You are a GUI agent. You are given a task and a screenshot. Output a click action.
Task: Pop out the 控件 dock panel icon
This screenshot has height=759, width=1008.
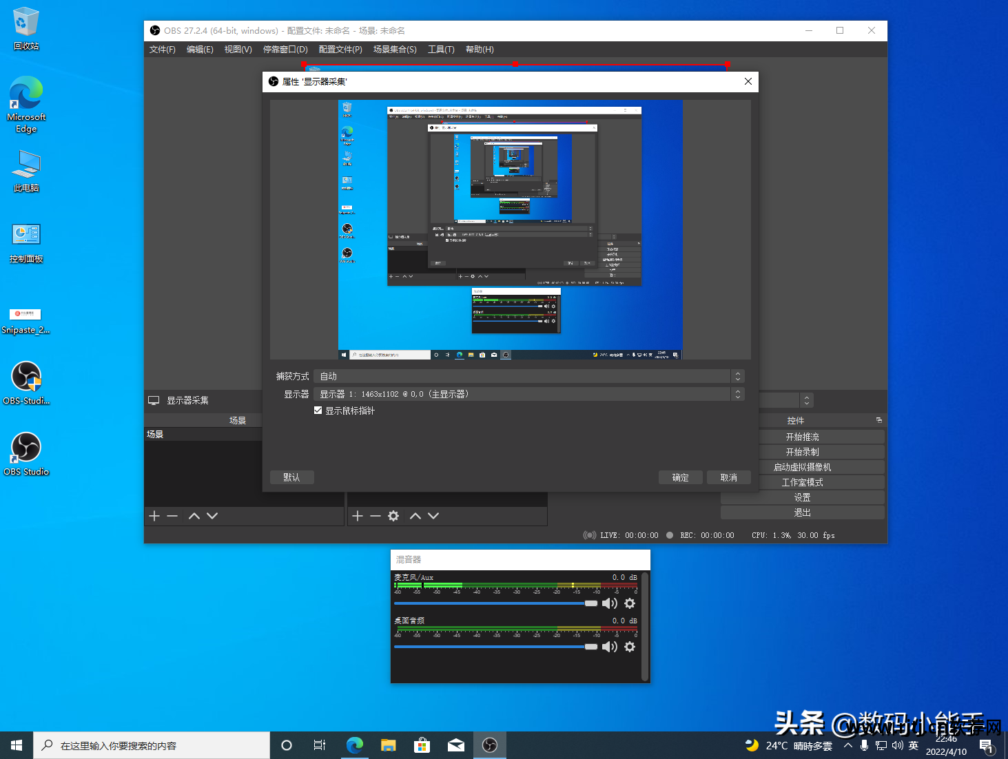click(x=878, y=420)
